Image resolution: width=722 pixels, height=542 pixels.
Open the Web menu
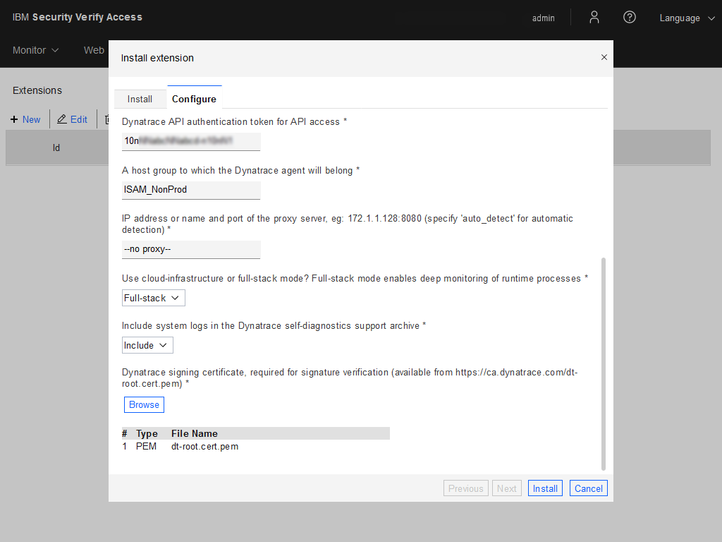[x=94, y=50]
